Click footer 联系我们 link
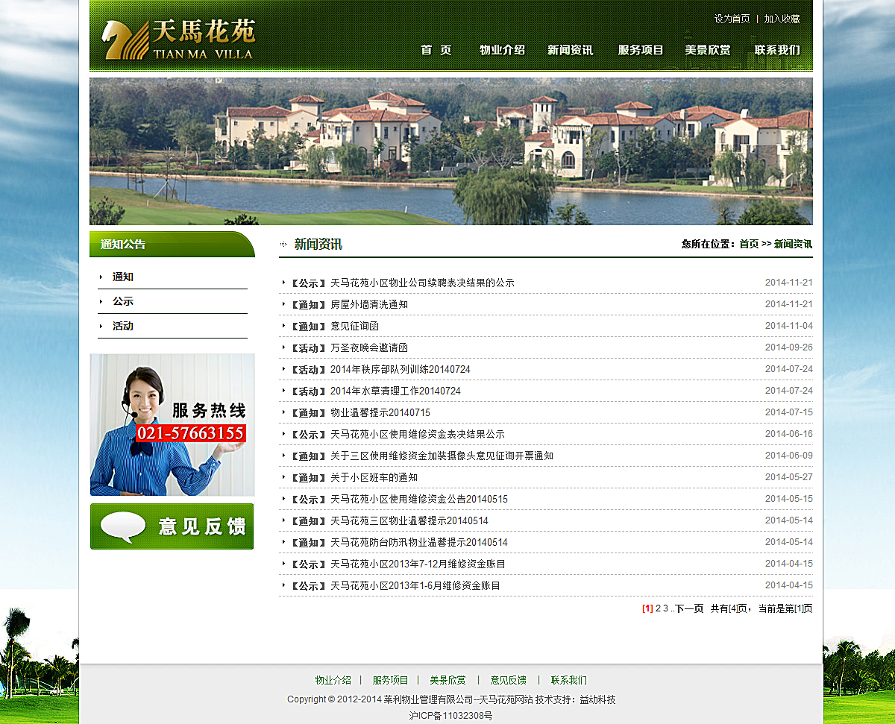This screenshot has width=895, height=724. click(x=569, y=680)
